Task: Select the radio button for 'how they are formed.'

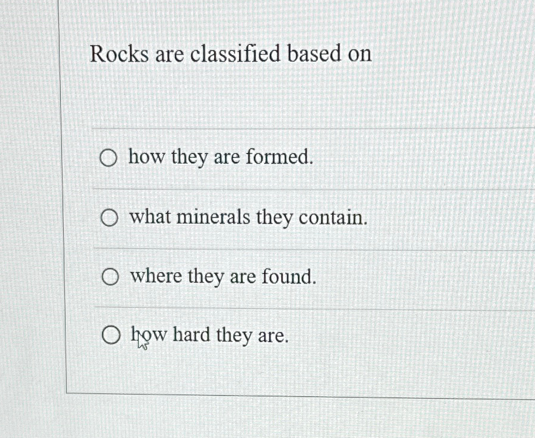Action: point(109,158)
